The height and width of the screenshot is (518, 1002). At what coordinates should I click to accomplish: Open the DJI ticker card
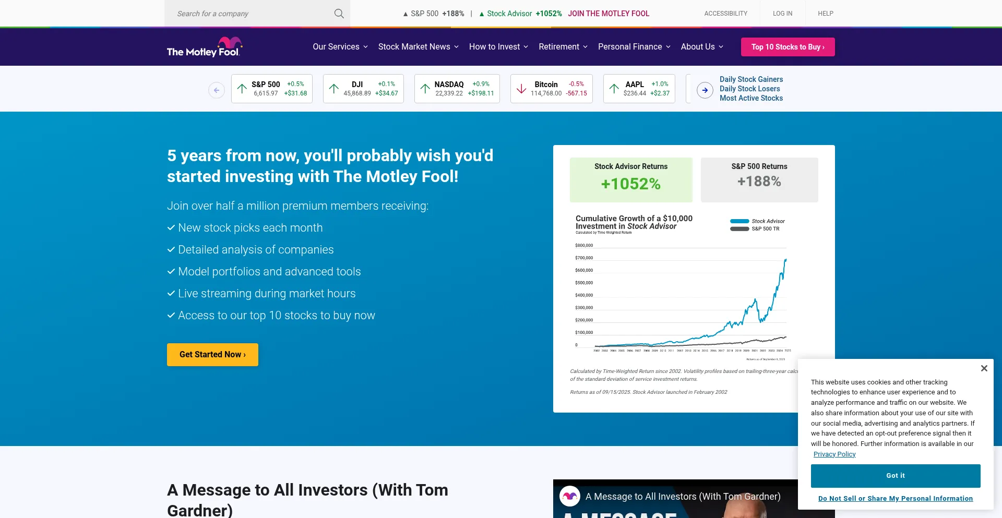(363, 89)
